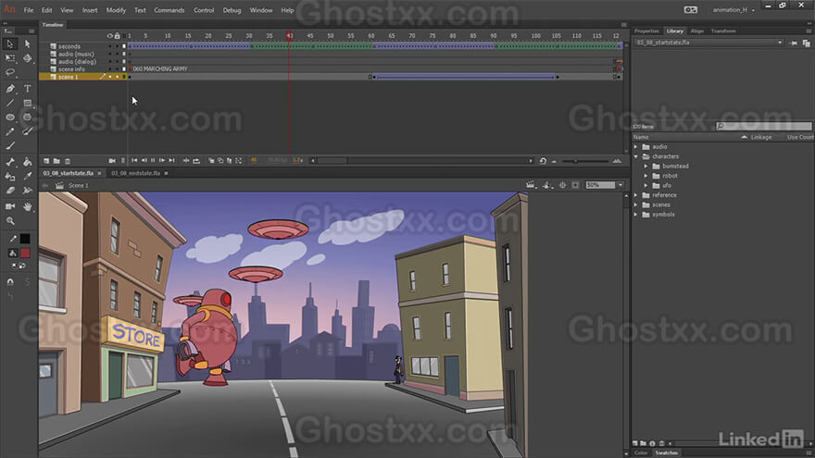Close the 03_08_startstate.fla tab
Viewport: 815px width, 458px height.
pos(99,173)
